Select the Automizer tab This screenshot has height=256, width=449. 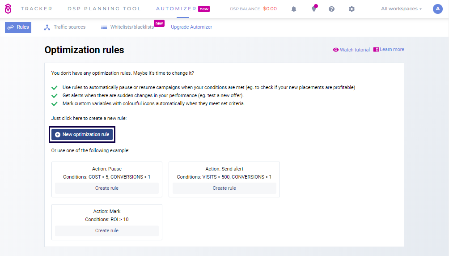[176, 9]
